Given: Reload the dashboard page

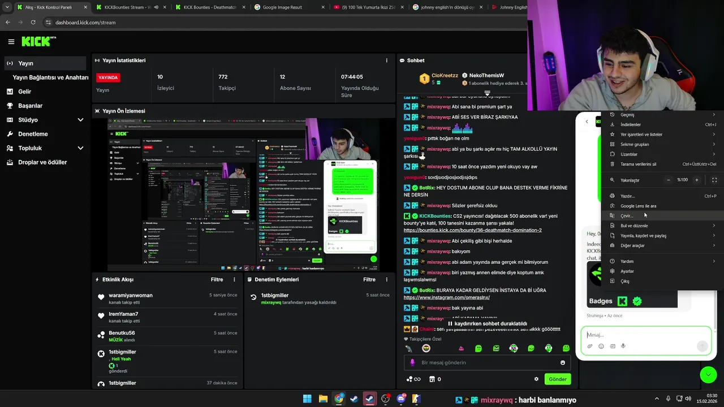Looking at the screenshot, I should [x=33, y=22].
